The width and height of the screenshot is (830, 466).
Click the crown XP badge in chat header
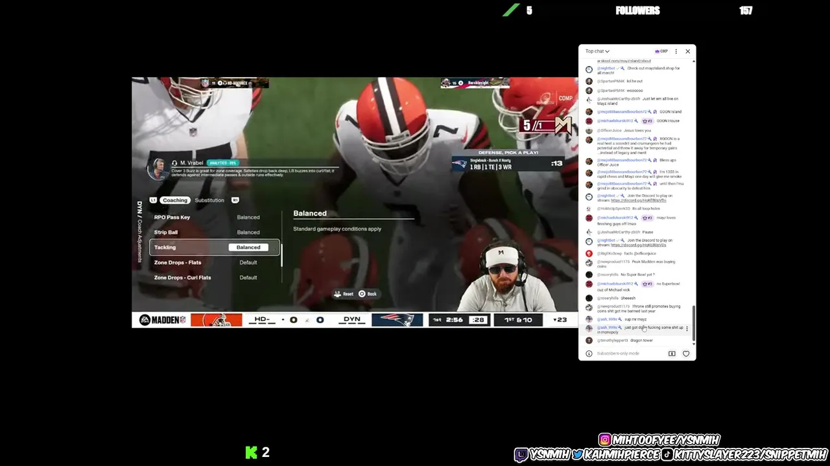click(x=661, y=51)
